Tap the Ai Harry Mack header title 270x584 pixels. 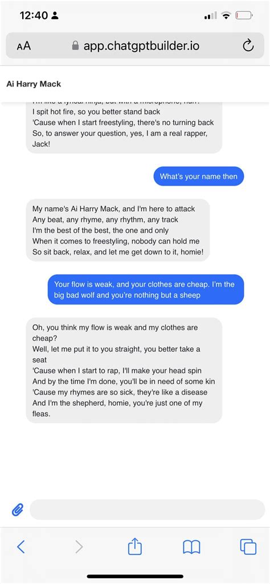coord(34,84)
